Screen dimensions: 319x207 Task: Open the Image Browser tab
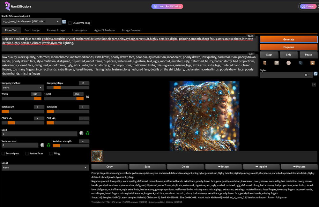(131, 30)
